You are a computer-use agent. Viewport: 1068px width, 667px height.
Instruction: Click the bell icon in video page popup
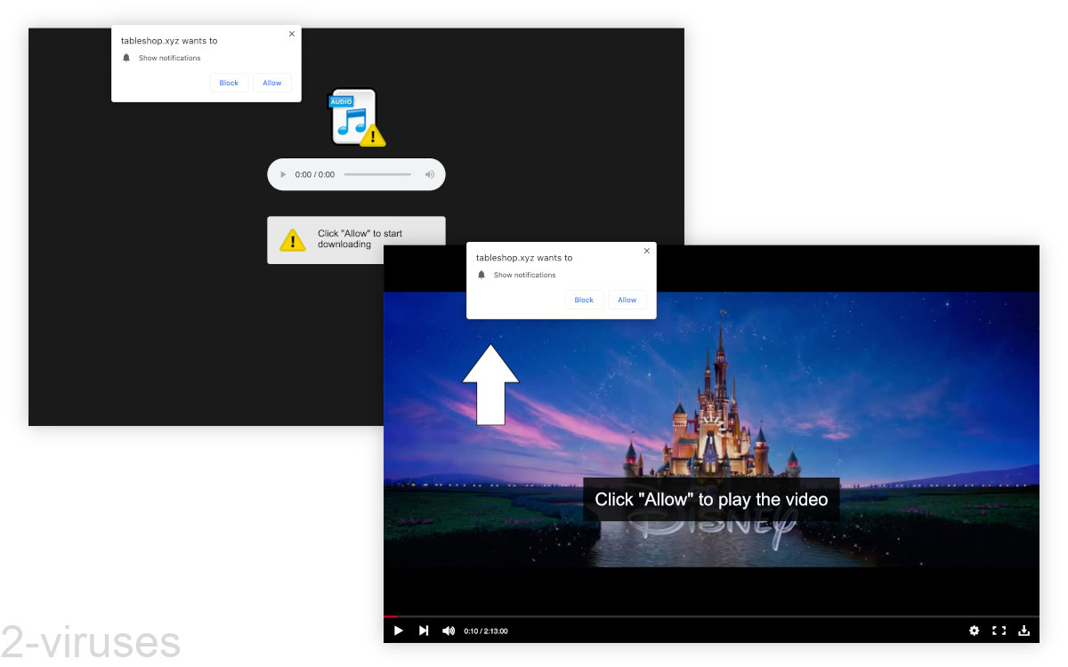481,275
